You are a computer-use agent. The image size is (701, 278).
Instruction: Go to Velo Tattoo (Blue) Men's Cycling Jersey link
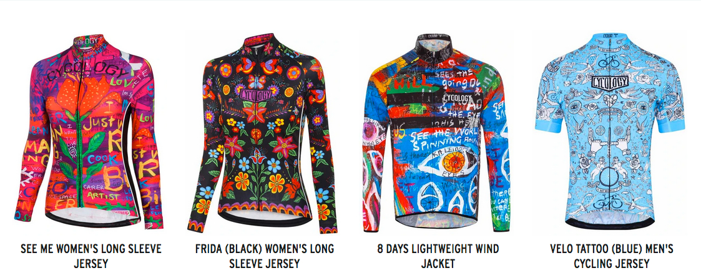tap(611, 256)
